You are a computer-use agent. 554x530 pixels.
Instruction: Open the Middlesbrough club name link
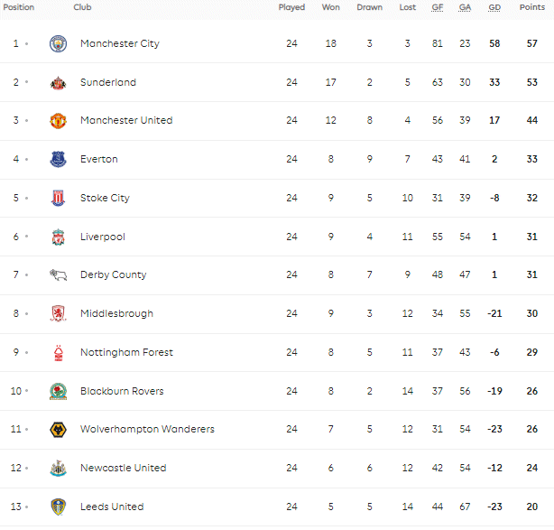click(116, 313)
